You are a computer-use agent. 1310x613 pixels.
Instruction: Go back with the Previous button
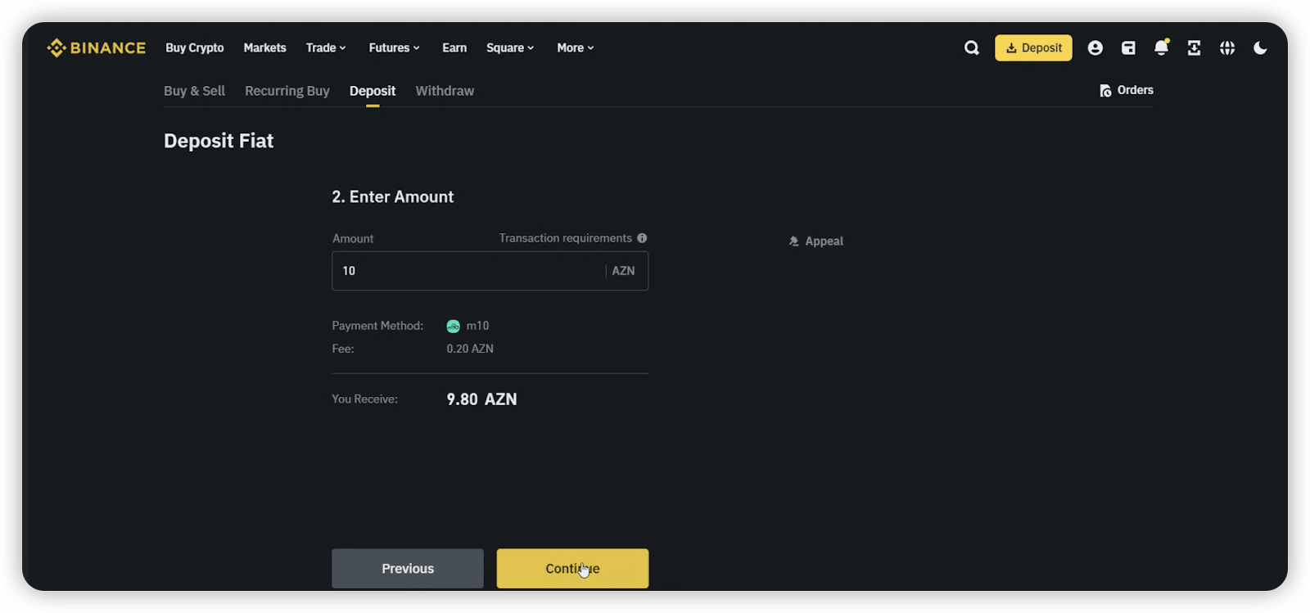point(408,568)
